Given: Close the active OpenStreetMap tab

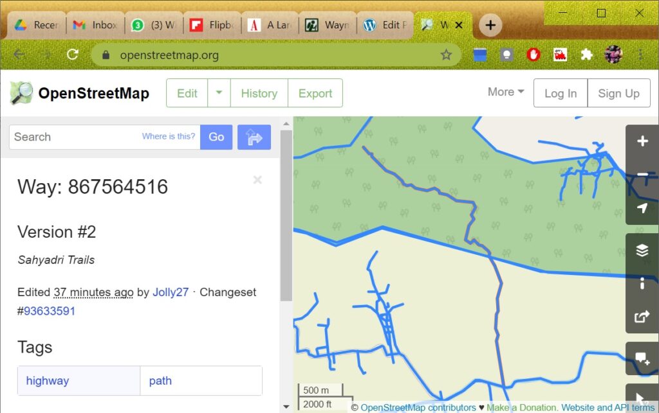Looking at the screenshot, I should click(x=459, y=25).
